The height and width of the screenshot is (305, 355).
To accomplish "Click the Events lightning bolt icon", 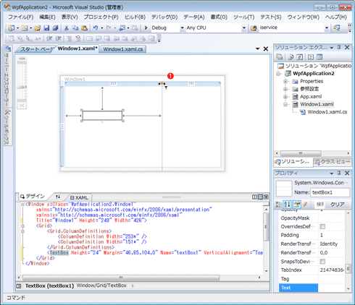I will click(305, 205).
